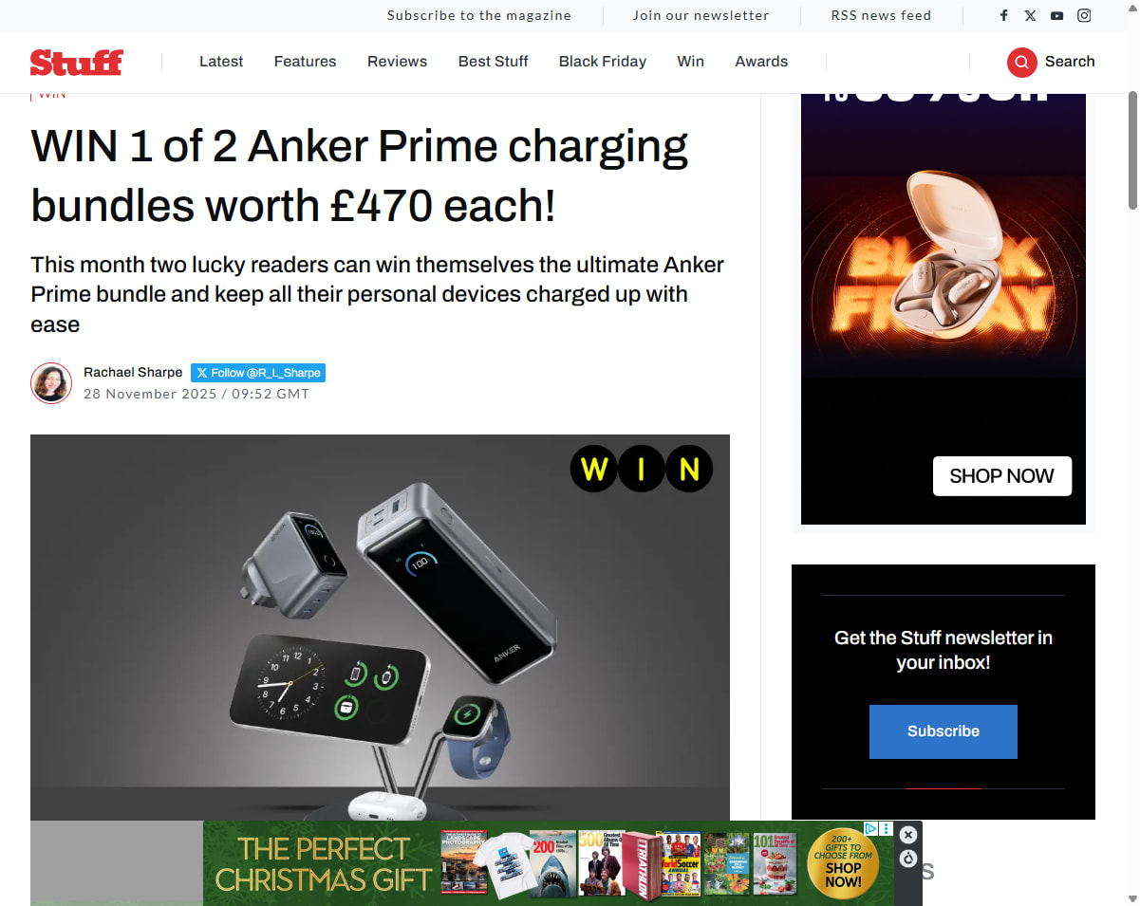Image resolution: width=1140 pixels, height=906 pixels.
Task: Open AdChoices icon on bottom banner
Action: click(870, 828)
